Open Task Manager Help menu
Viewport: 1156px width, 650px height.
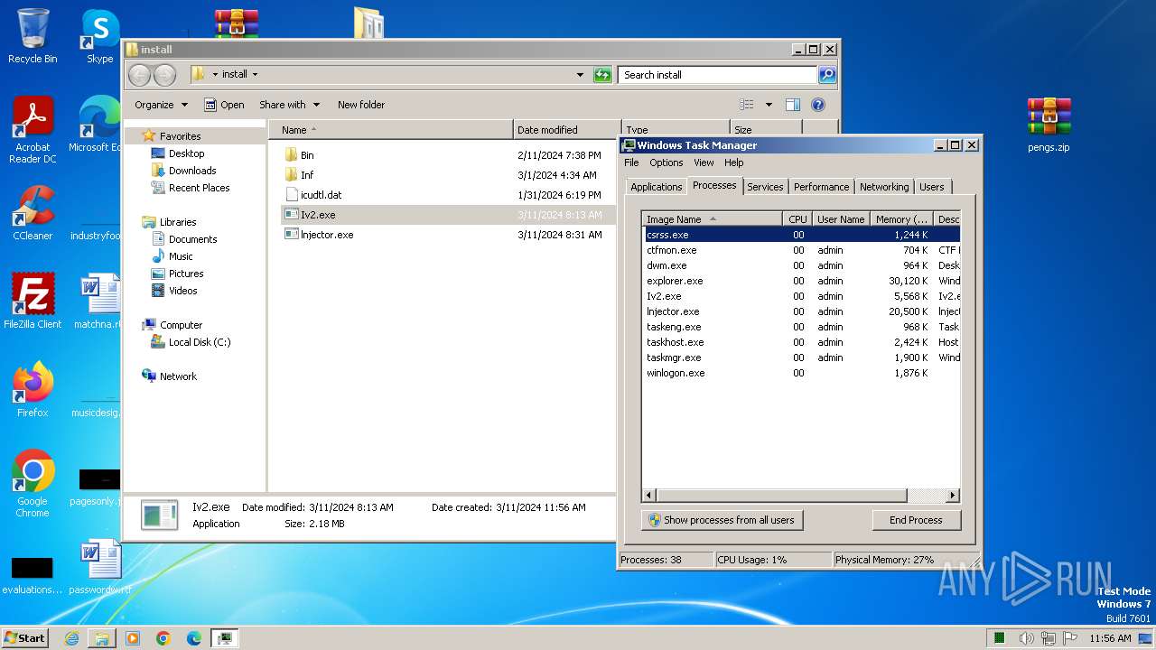pos(734,162)
